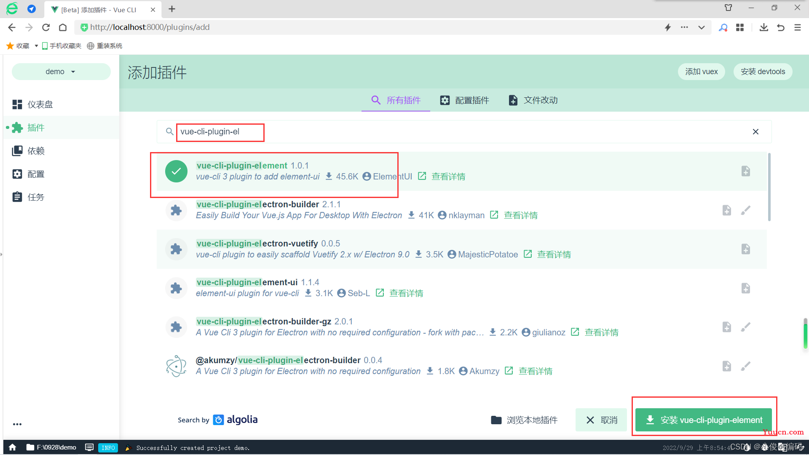Switch to the 配置插件 tab
Image resolution: width=809 pixels, height=455 pixels.
464,100
